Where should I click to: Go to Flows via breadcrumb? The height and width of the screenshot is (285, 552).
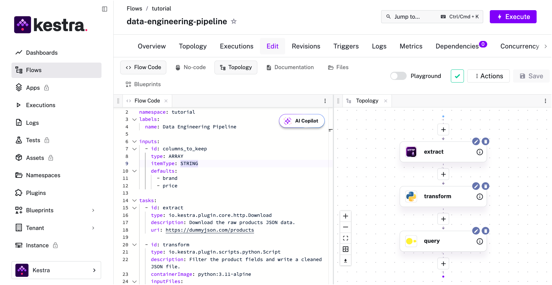[134, 9]
